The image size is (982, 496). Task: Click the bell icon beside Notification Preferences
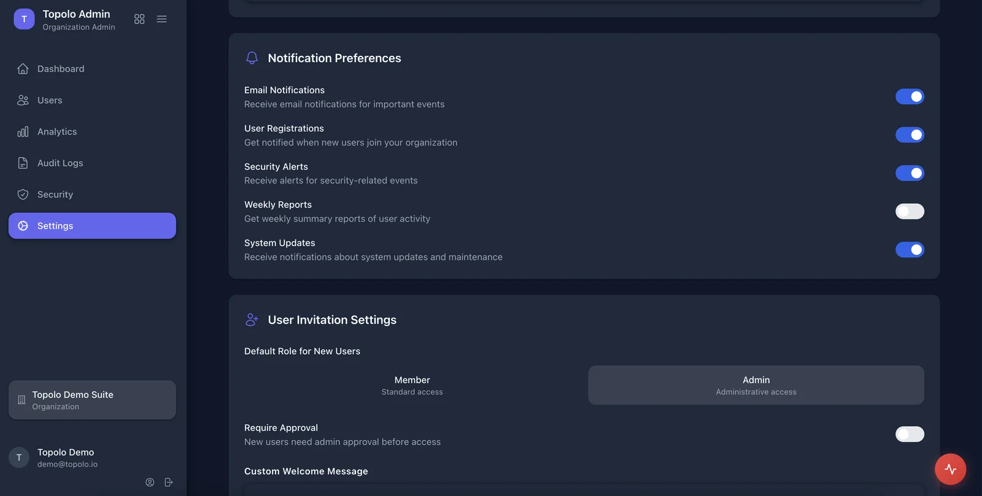point(252,58)
